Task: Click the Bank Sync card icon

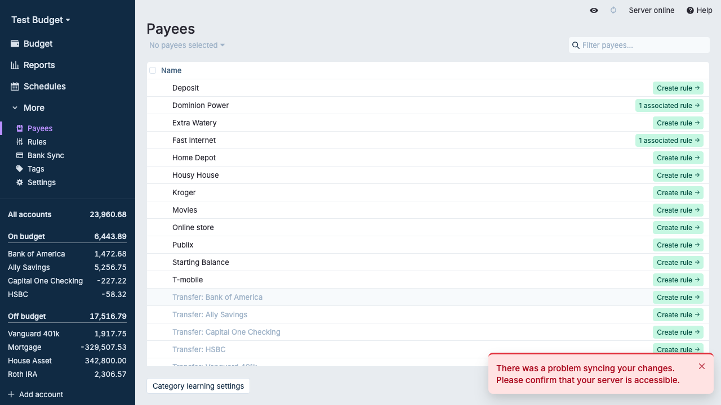Action: (20, 155)
